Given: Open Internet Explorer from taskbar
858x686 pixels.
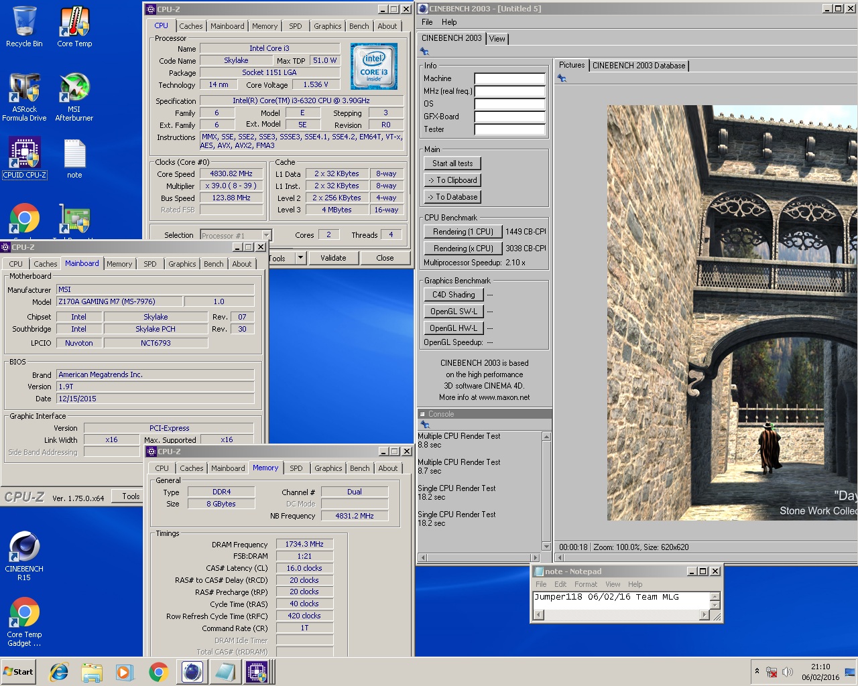Looking at the screenshot, I should tap(59, 671).
